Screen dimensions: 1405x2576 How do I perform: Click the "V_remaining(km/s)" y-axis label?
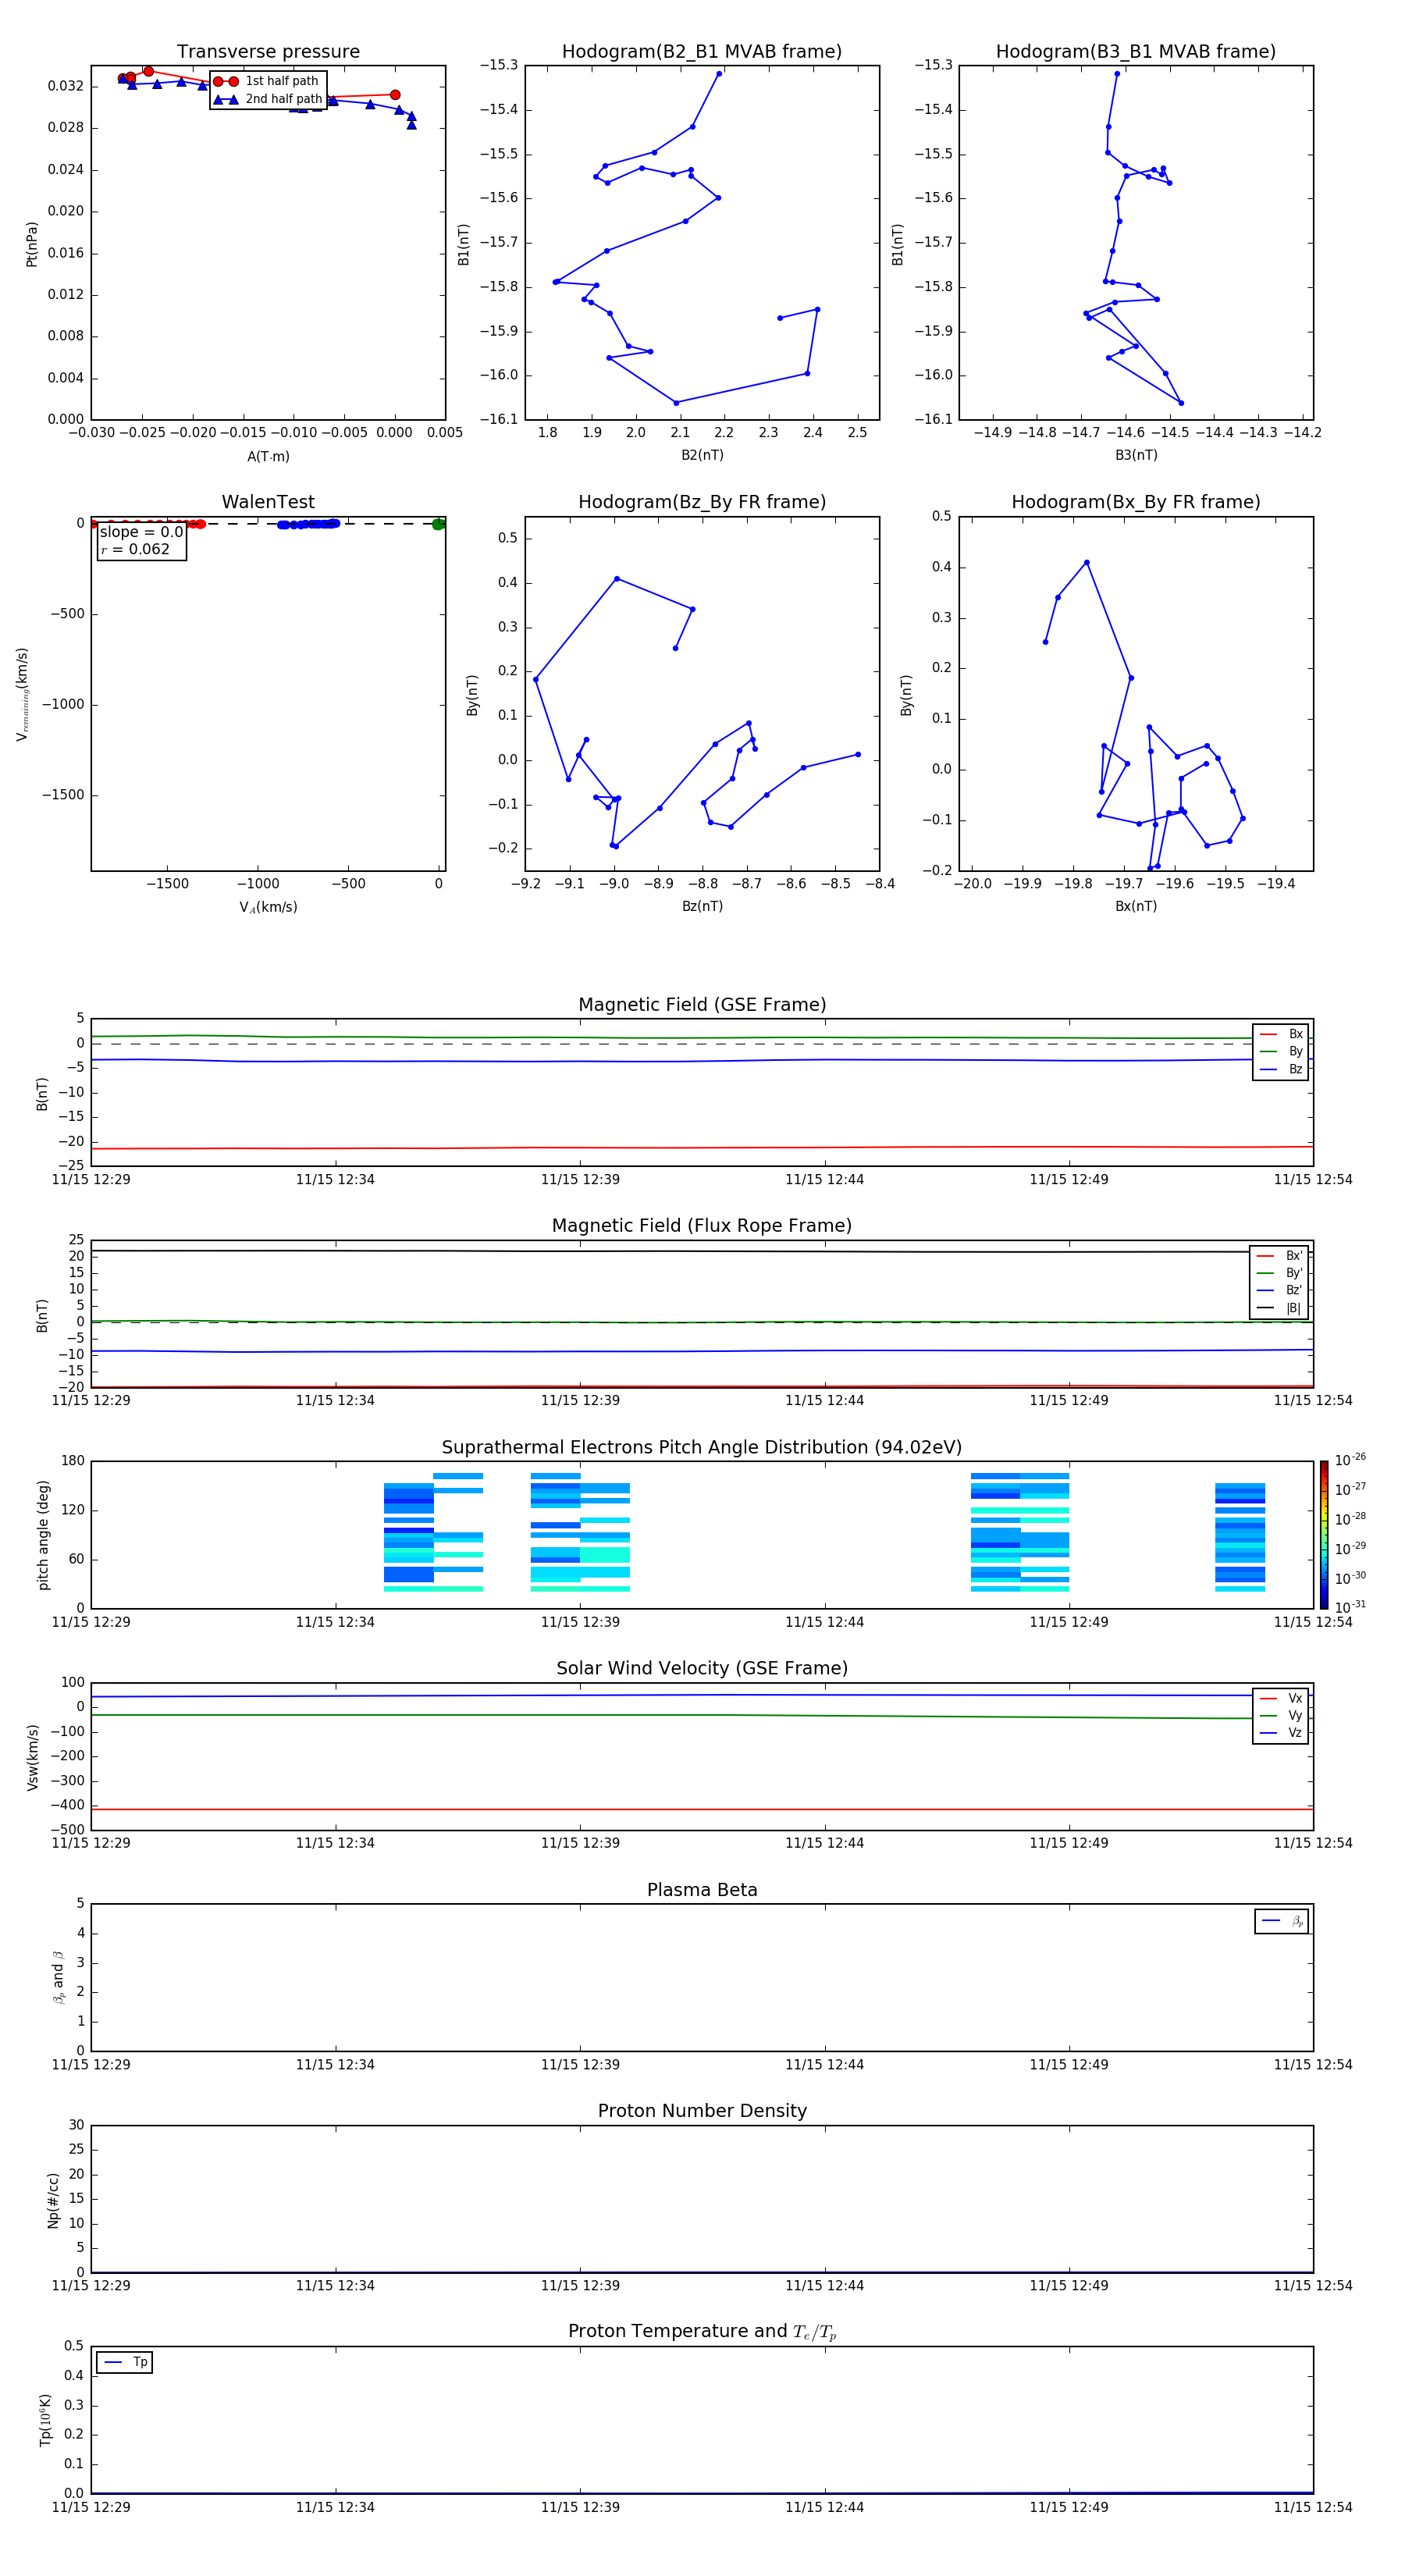22,694
